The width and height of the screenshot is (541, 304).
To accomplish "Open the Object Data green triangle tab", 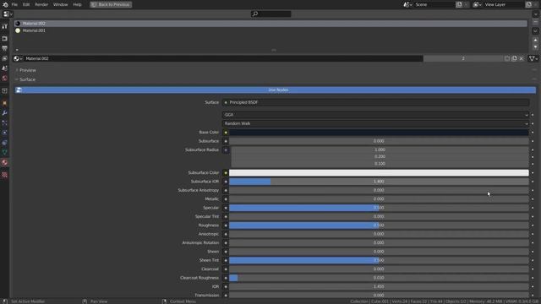I will coord(4,152).
